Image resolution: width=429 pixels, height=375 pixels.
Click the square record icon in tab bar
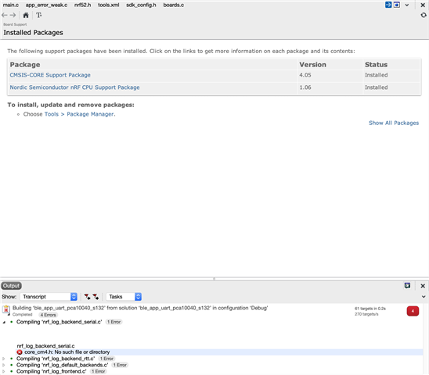(x=397, y=5)
